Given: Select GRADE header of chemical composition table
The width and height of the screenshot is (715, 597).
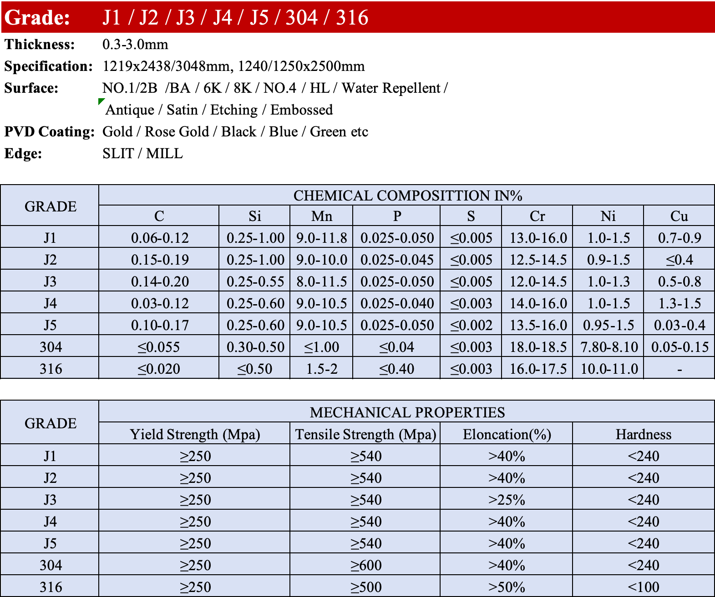Looking at the screenshot, I should click(x=50, y=206).
